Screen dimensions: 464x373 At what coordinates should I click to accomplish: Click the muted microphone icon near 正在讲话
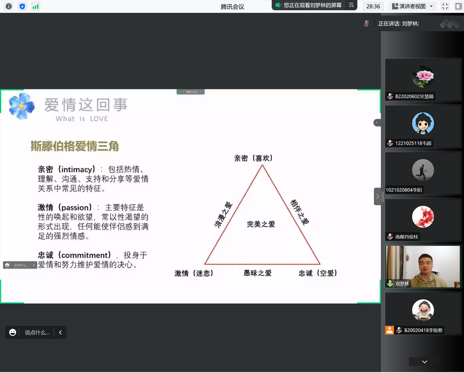click(366, 23)
